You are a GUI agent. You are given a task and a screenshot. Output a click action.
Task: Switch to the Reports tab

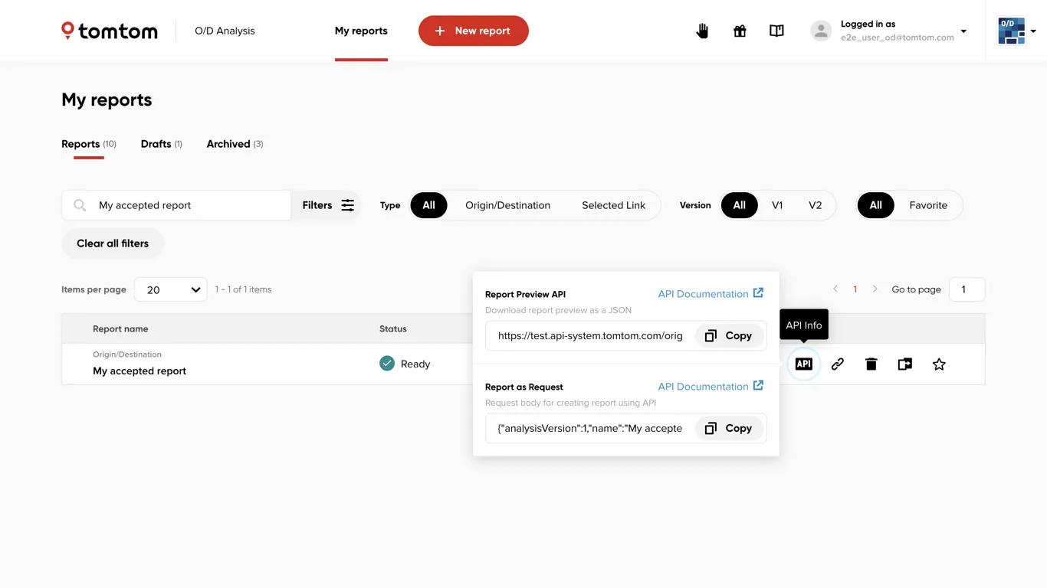(89, 144)
